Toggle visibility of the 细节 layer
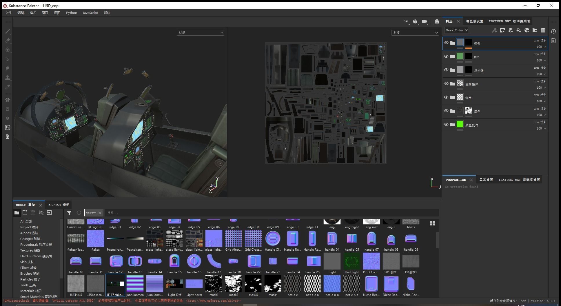Image resolution: width=561 pixels, height=306 pixels. point(446,97)
